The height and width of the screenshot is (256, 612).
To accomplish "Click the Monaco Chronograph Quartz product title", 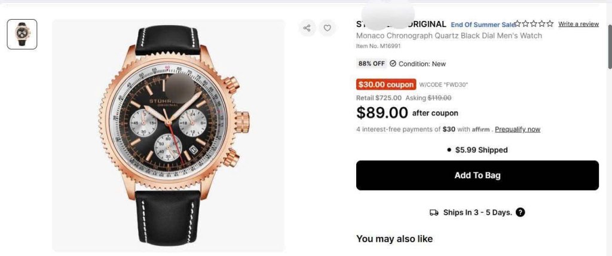I will pyautogui.click(x=449, y=36).
